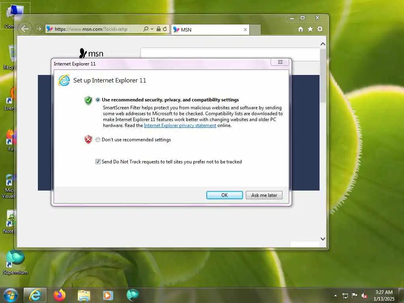Viewport: 404px width, 303px height.
Task: Click the page scrollbar down arrow
Action: point(323,239)
